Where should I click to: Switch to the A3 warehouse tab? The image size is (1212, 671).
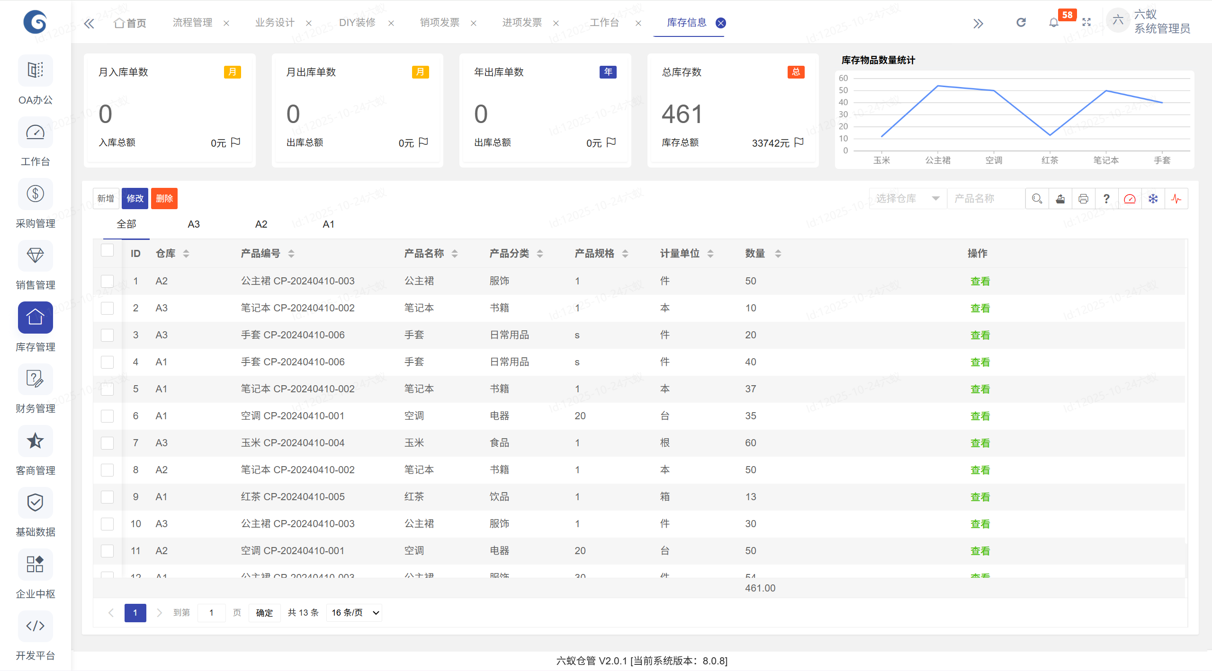pyautogui.click(x=194, y=224)
